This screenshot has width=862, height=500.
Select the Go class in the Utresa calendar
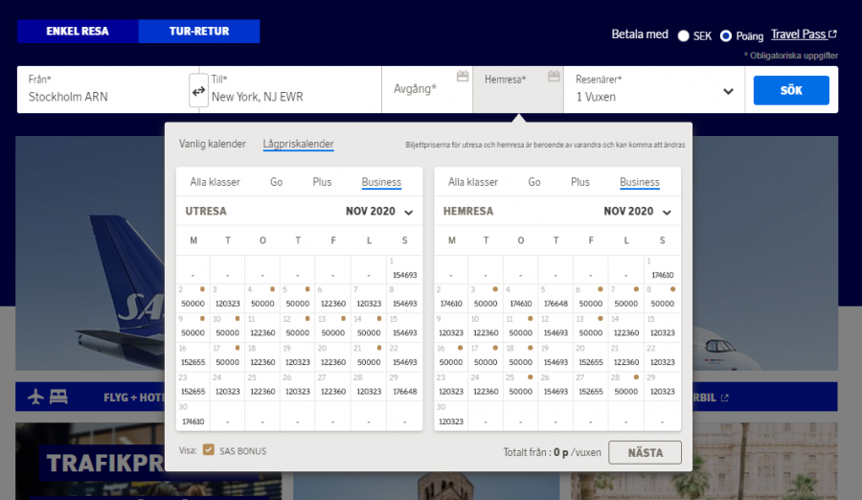(276, 182)
